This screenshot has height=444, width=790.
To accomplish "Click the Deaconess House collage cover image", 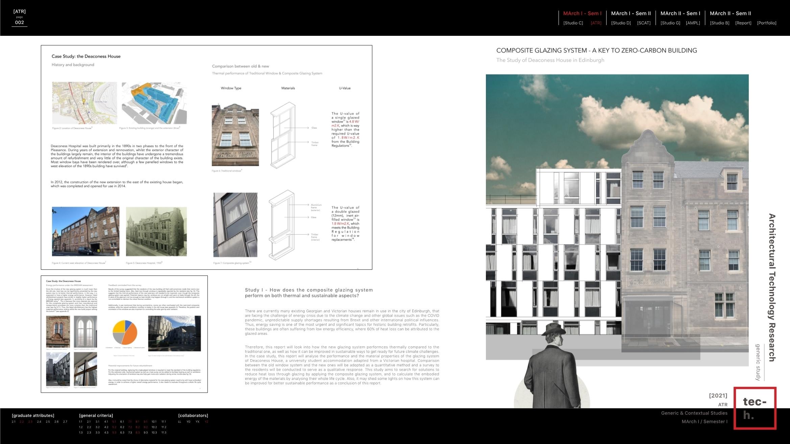I will pos(617,216).
